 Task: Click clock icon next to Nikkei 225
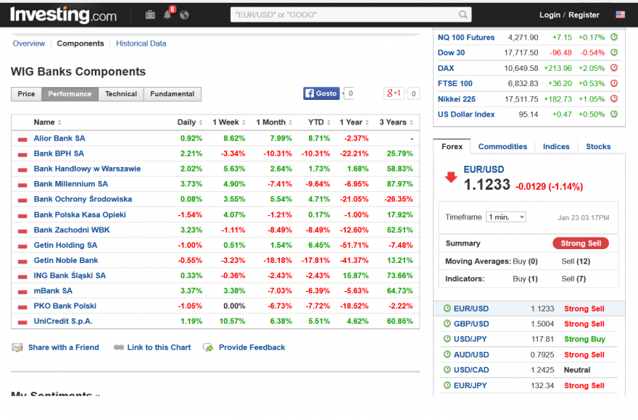coord(614,98)
